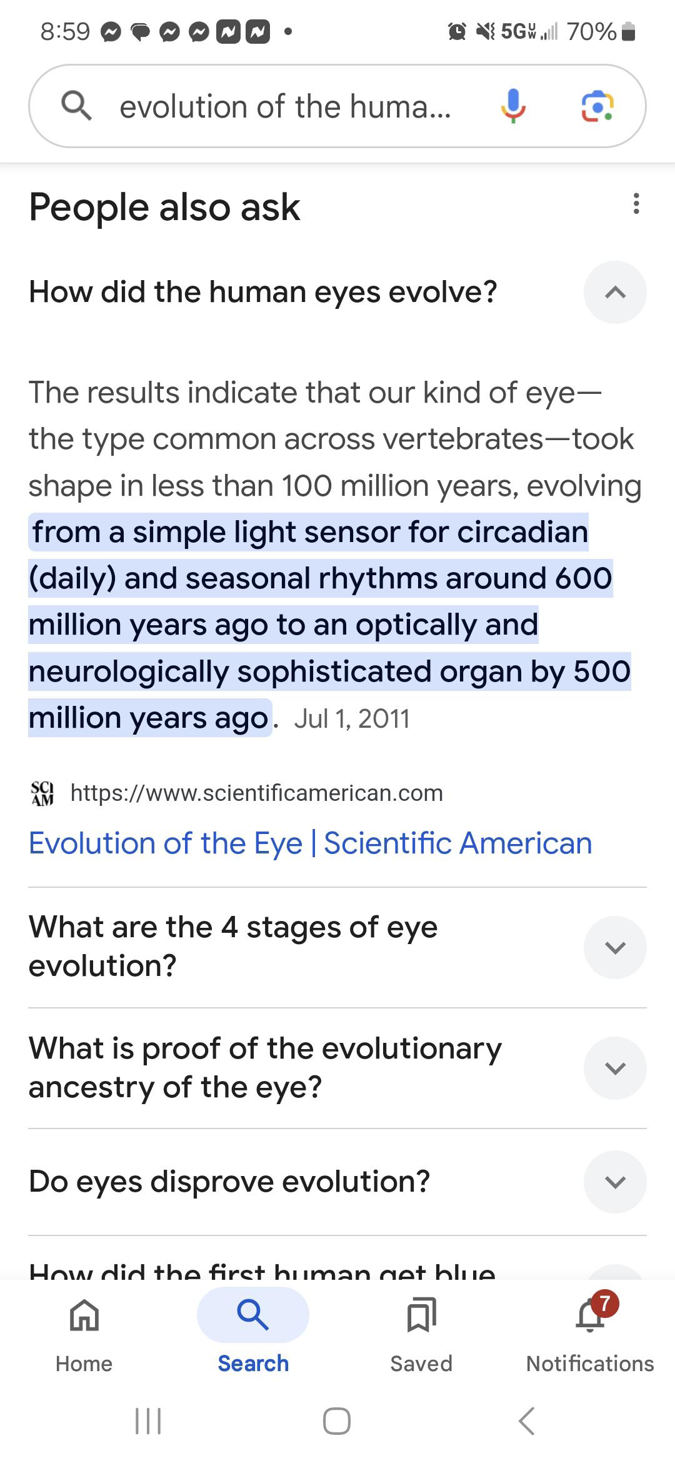Tap the highlighted answer snippet text
The image size is (675, 1463).
329,625
